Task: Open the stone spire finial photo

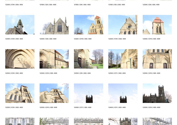Action: tap(20, 25)
